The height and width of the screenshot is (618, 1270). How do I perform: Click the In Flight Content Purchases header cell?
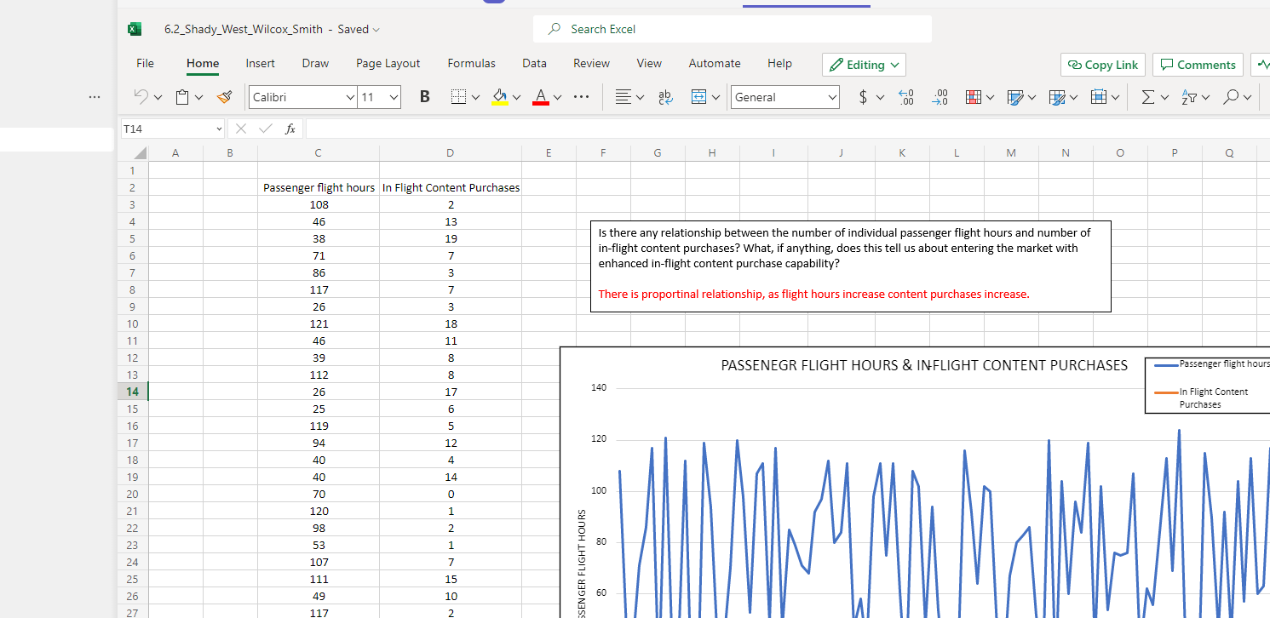pos(451,187)
